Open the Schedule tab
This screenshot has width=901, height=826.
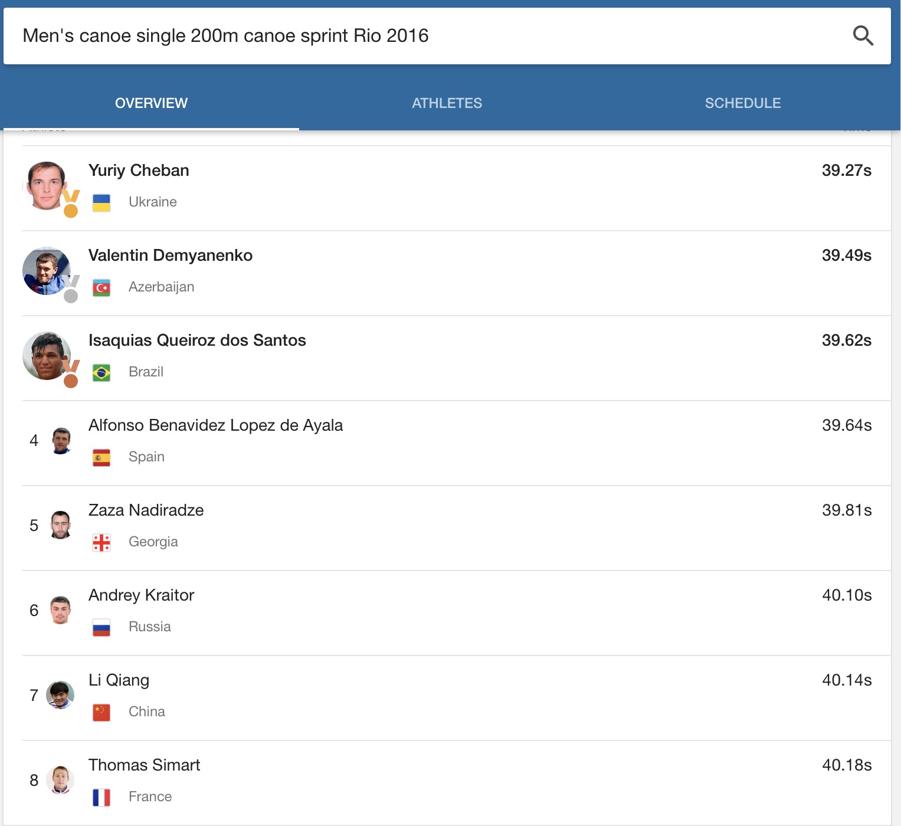coord(742,103)
